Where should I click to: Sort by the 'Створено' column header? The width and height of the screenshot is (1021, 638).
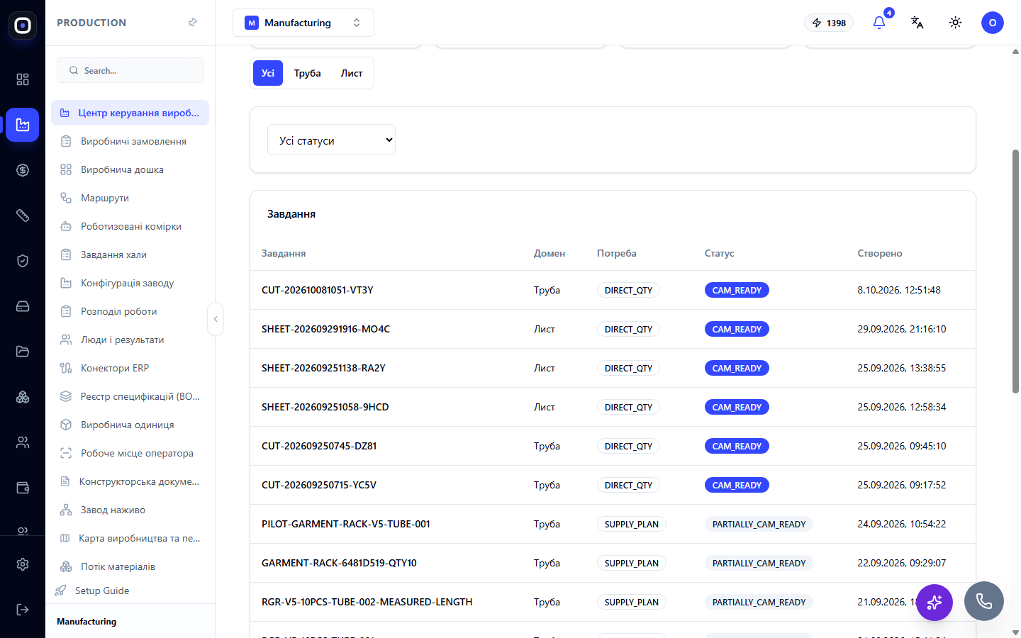tap(880, 253)
